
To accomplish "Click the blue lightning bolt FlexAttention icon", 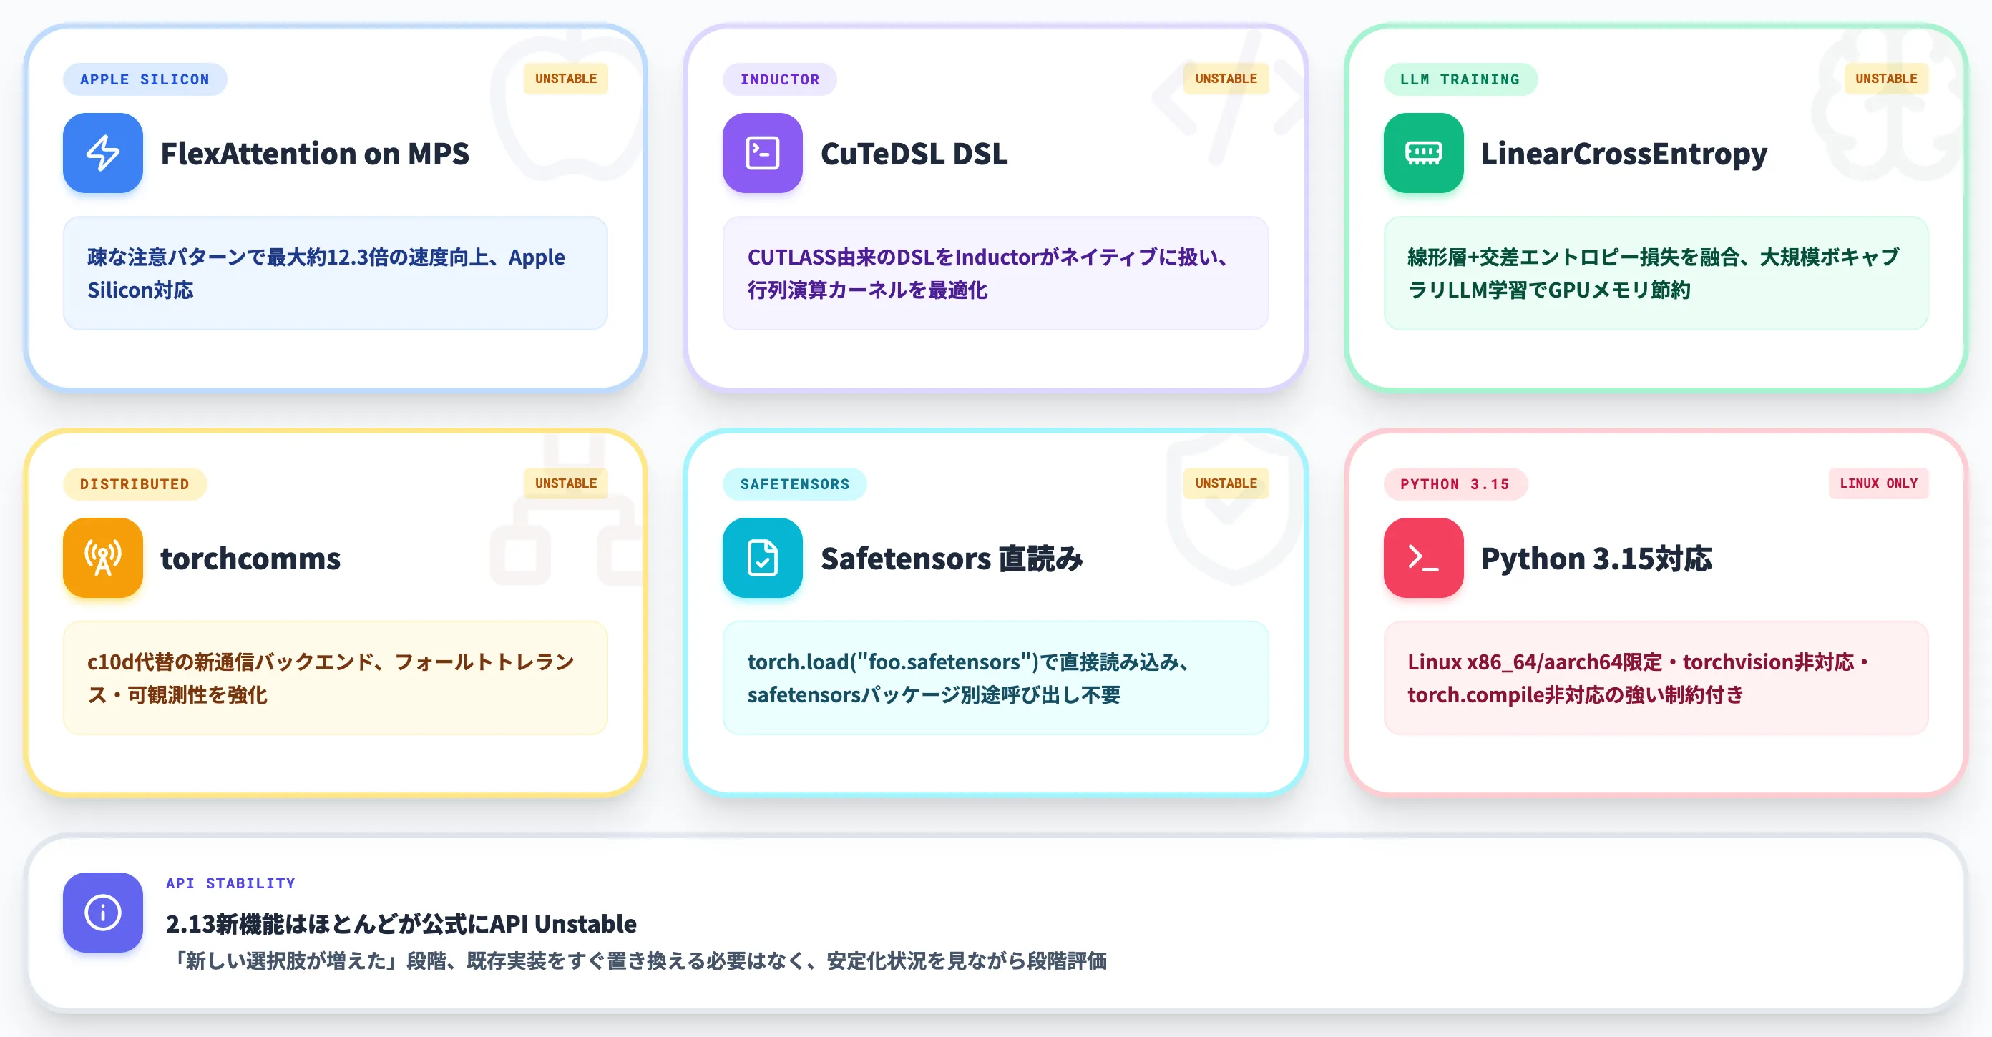I will (x=103, y=153).
